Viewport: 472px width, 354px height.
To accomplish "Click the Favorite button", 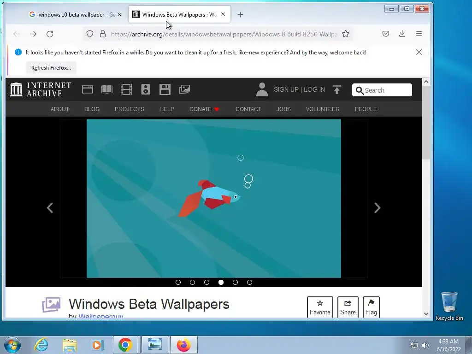I will coord(320,307).
